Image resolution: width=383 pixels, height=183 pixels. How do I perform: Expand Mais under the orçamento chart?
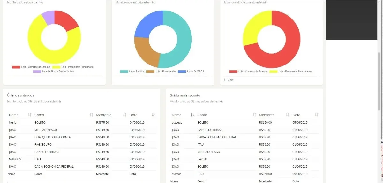click(228, 80)
